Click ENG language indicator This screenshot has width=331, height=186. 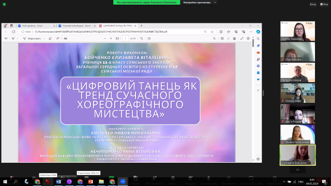point(301,181)
